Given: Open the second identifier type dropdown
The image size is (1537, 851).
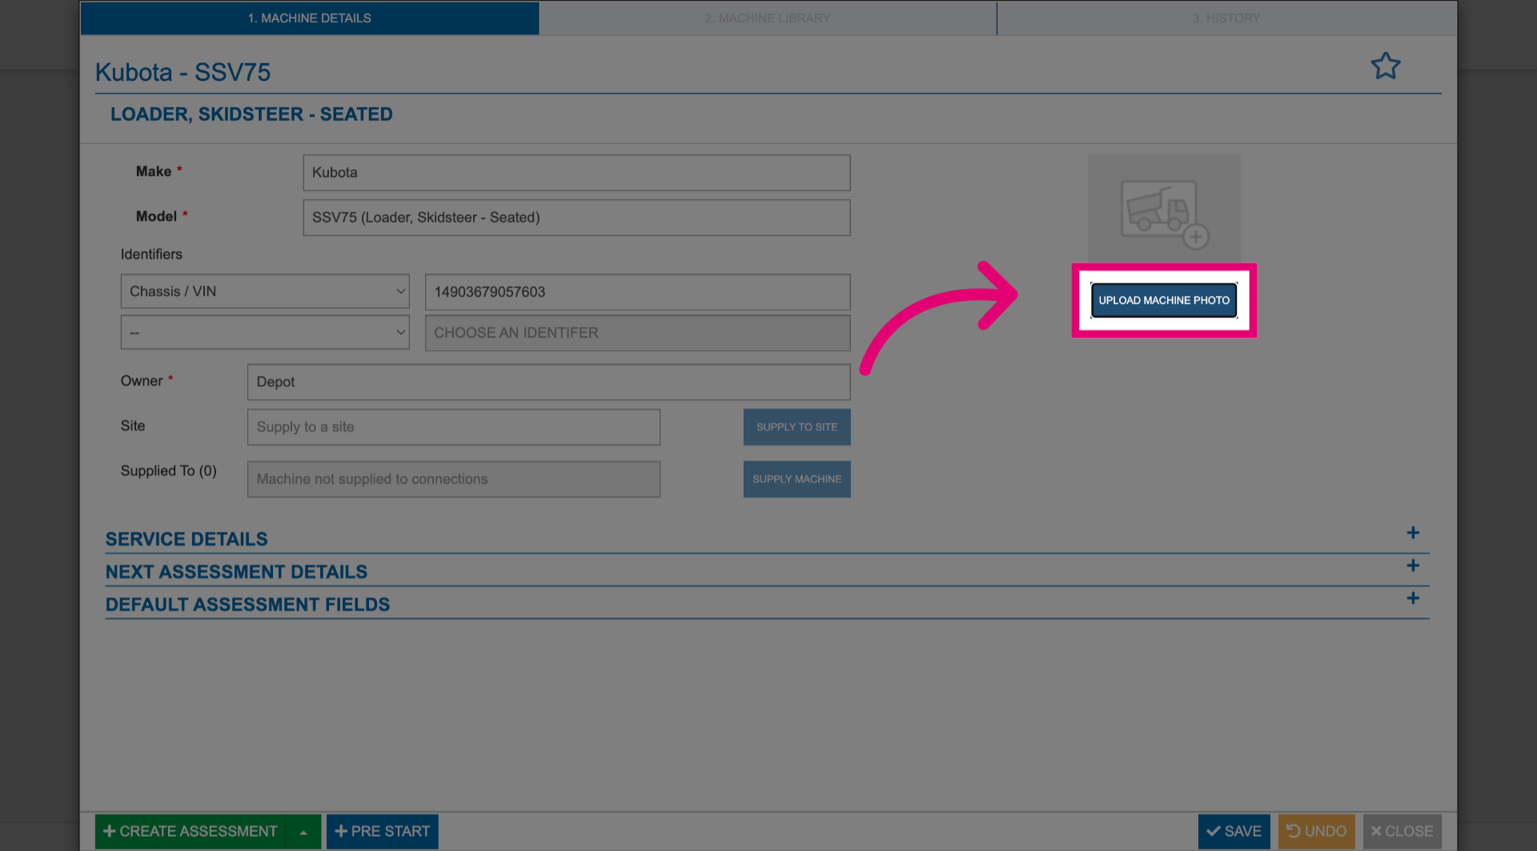Looking at the screenshot, I should point(265,332).
